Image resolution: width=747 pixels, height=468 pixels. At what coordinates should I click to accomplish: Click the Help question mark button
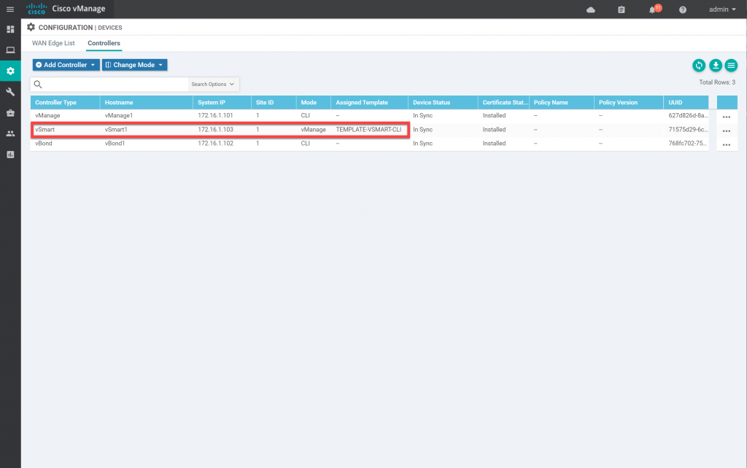tap(681, 9)
